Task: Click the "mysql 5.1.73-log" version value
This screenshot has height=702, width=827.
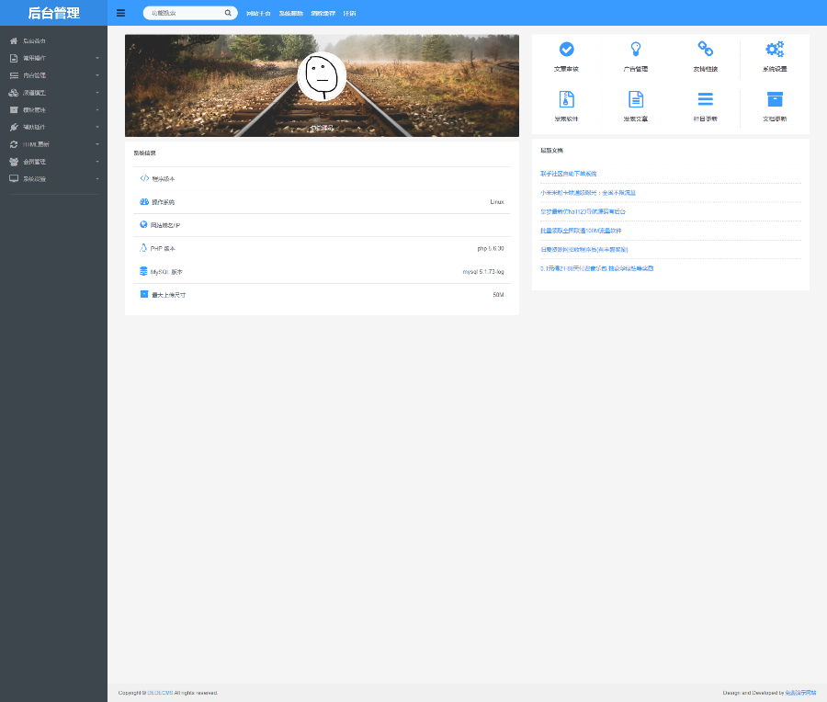Action: point(483,272)
